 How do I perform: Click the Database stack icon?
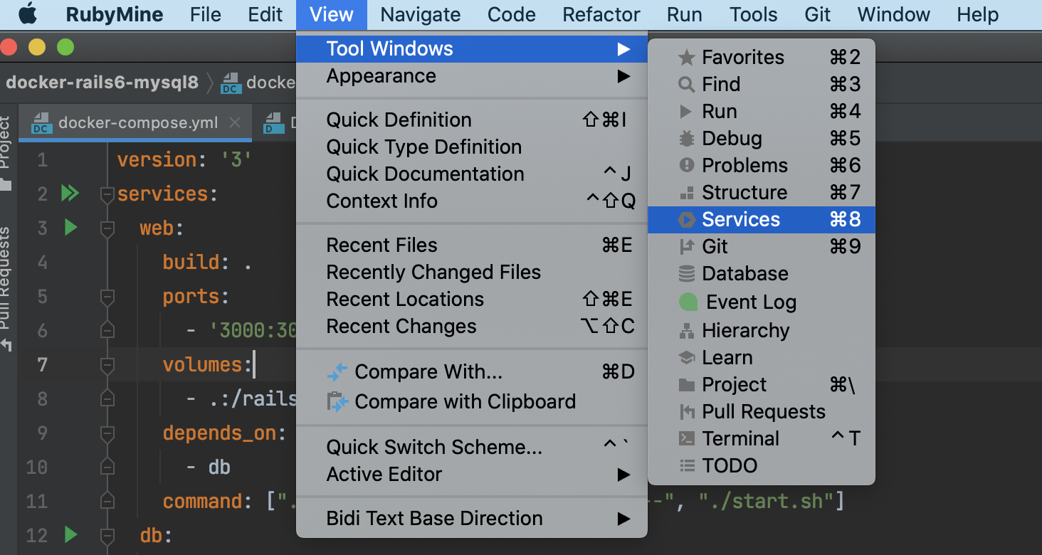686,274
